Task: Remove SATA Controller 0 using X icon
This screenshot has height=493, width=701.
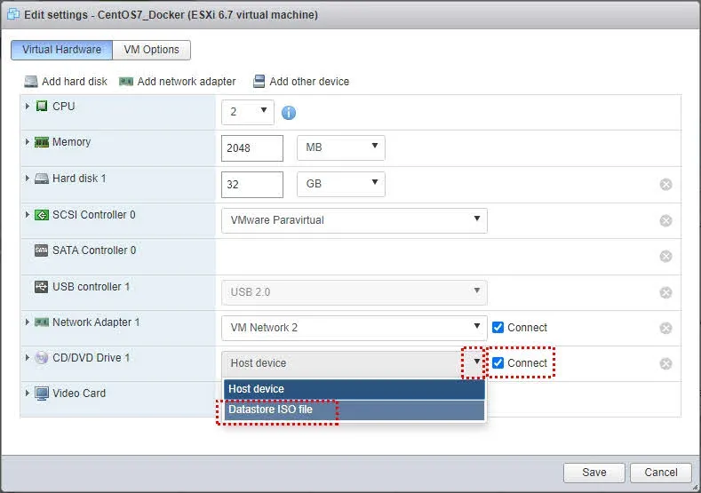Action: click(x=665, y=257)
